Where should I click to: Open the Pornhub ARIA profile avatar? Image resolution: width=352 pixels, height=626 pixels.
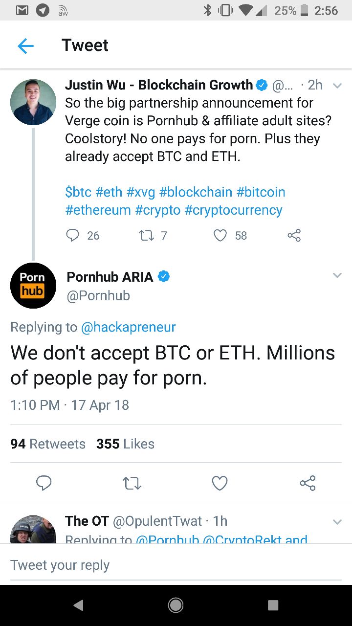(33, 286)
